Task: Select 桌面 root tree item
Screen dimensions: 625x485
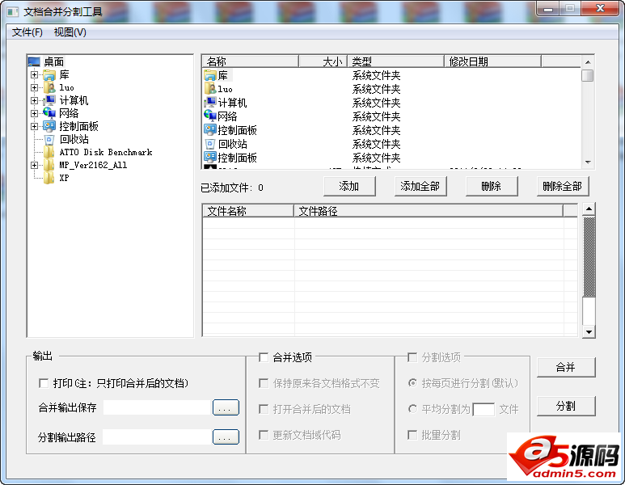Action: [54, 61]
